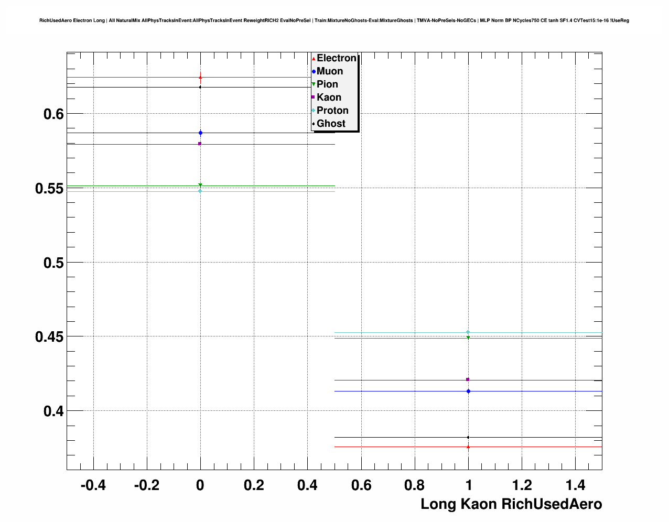The image size is (669, 522).
Task: Click the black Ghost legend marker
Action: [314, 124]
